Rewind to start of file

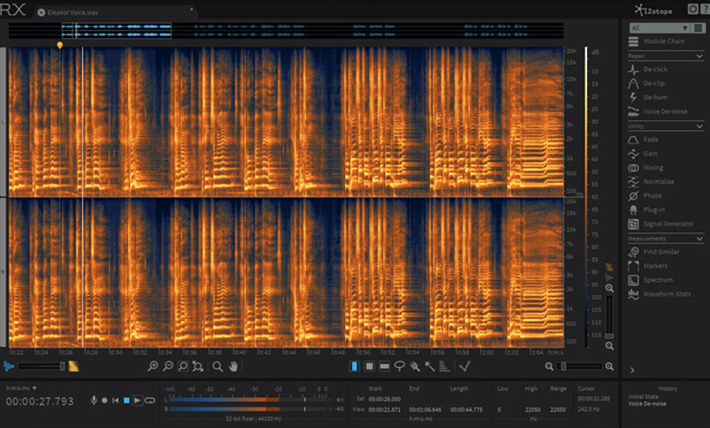tap(115, 400)
